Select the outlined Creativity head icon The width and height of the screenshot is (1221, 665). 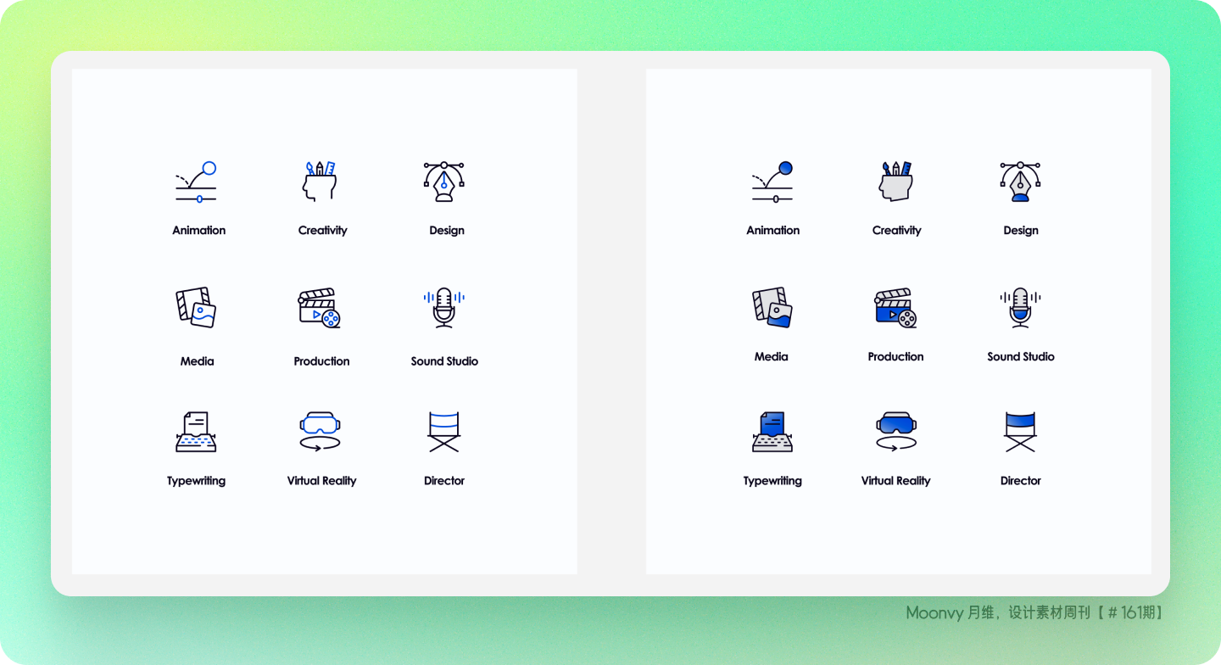(320, 181)
